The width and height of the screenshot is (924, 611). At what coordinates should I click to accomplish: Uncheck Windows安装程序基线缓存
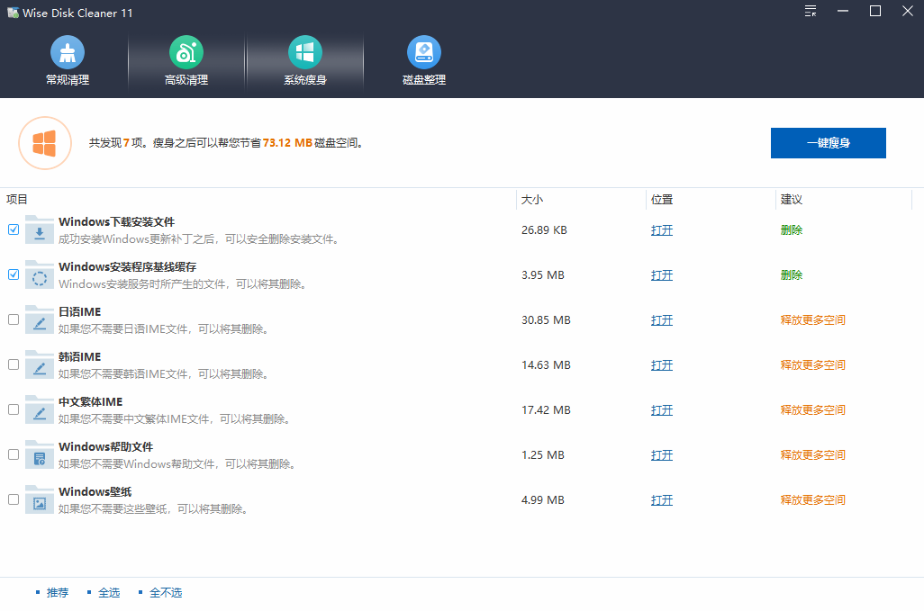pyautogui.click(x=14, y=274)
